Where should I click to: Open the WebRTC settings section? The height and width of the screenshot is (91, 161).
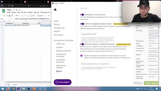57,31
